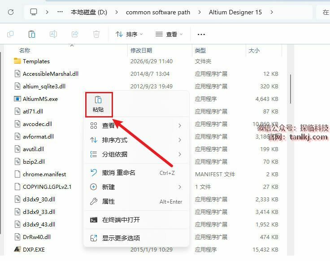Click the 4,643 KB size cell
This screenshot has width=330, height=261.
pyautogui.click(x=267, y=99)
